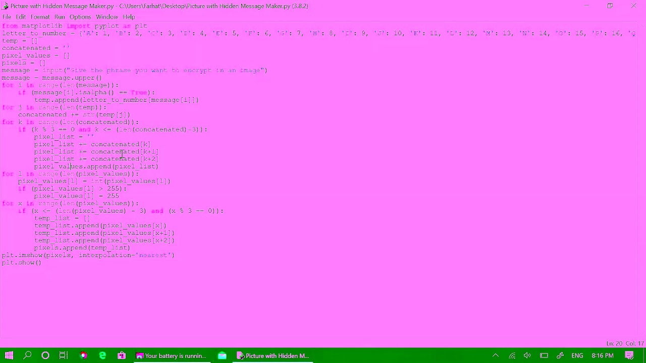Close the IDLE editor window
Image resolution: width=646 pixels, height=363 pixels.
click(633, 6)
